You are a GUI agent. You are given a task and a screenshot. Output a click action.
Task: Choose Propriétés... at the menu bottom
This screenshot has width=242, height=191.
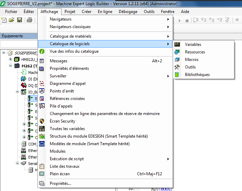point(60,183)
